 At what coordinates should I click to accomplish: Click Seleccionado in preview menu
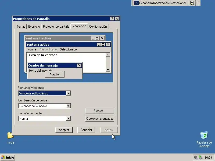68,49
